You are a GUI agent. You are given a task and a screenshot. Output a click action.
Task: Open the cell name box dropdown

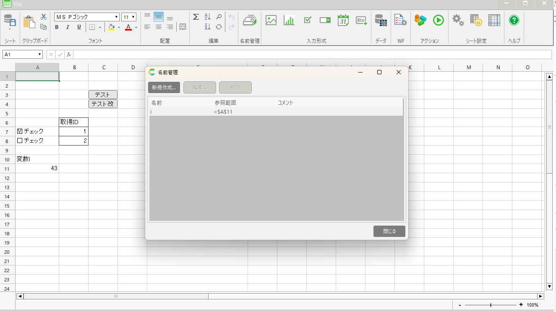[40, 55]
